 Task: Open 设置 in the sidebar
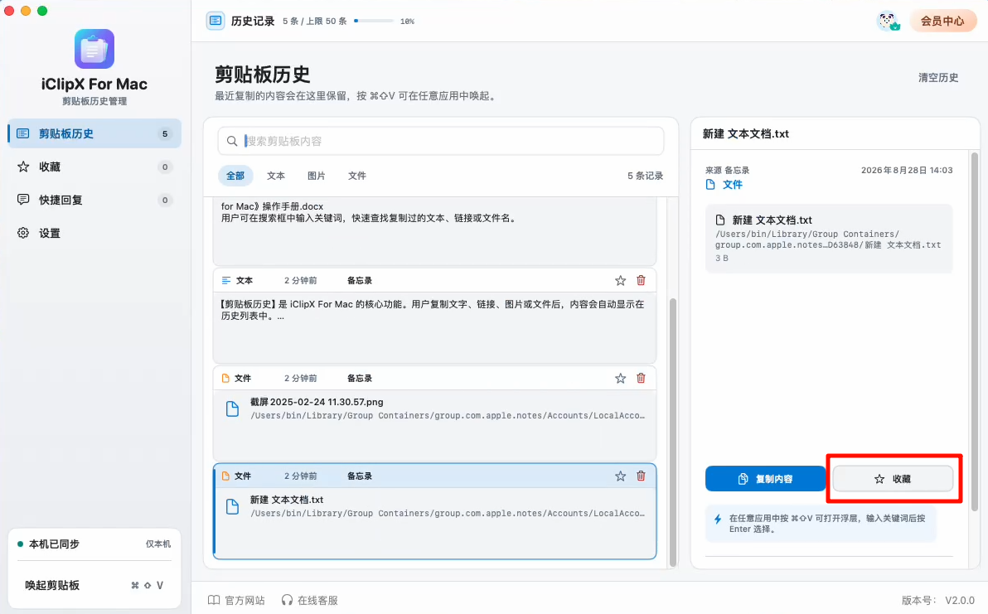click(x=94, y=233)
